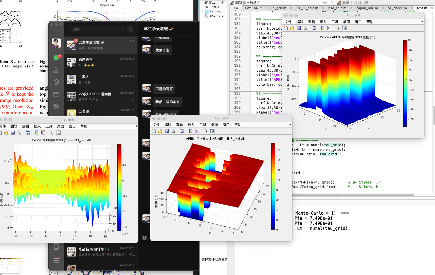This screenshot has width=435, height=275.
Task: Insert legend using Figure 6 toolbar icon
Action: click(x=329, y=28)
